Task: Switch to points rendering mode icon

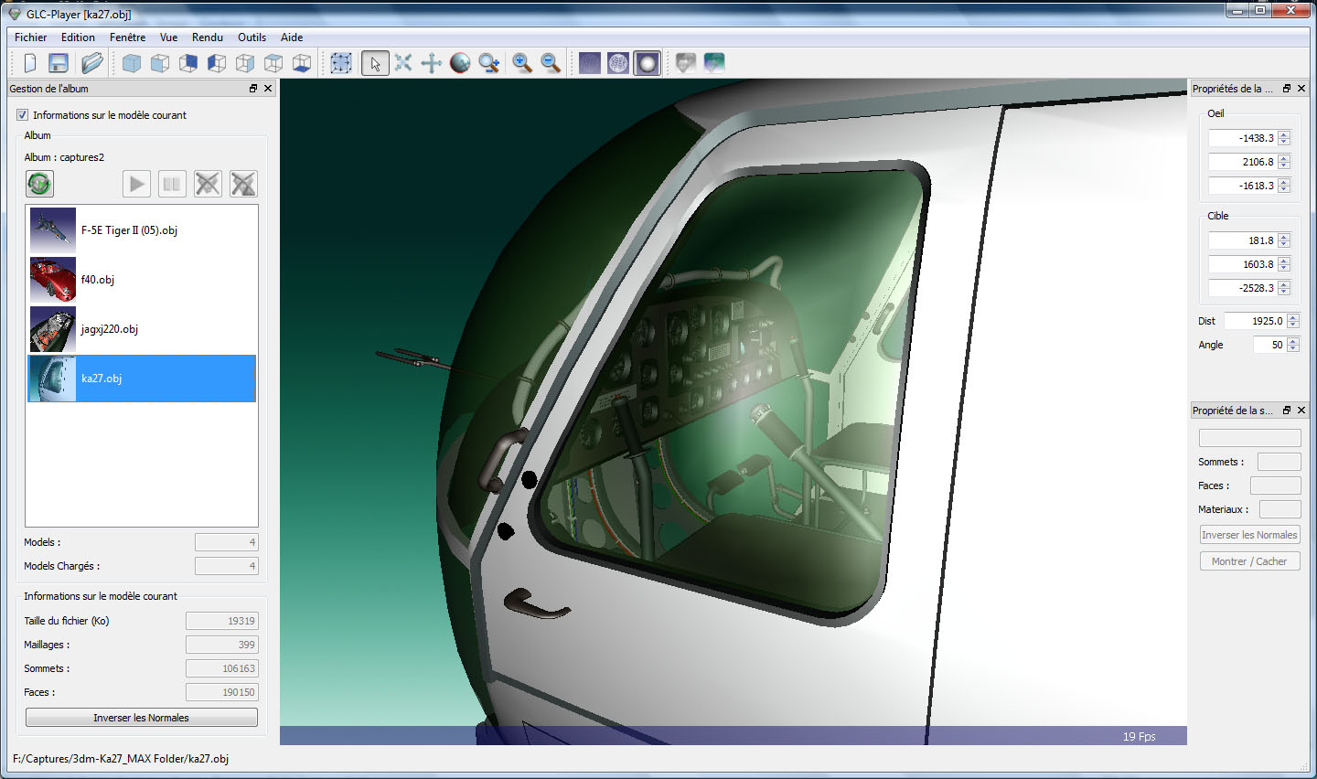Action: 590,63
